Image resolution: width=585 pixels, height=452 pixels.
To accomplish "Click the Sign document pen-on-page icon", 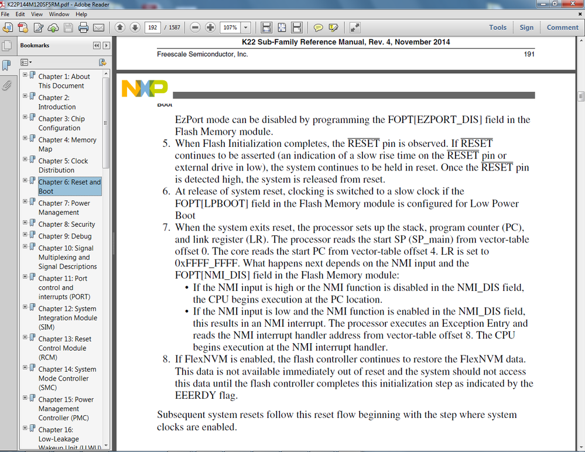I will [38, 28].
